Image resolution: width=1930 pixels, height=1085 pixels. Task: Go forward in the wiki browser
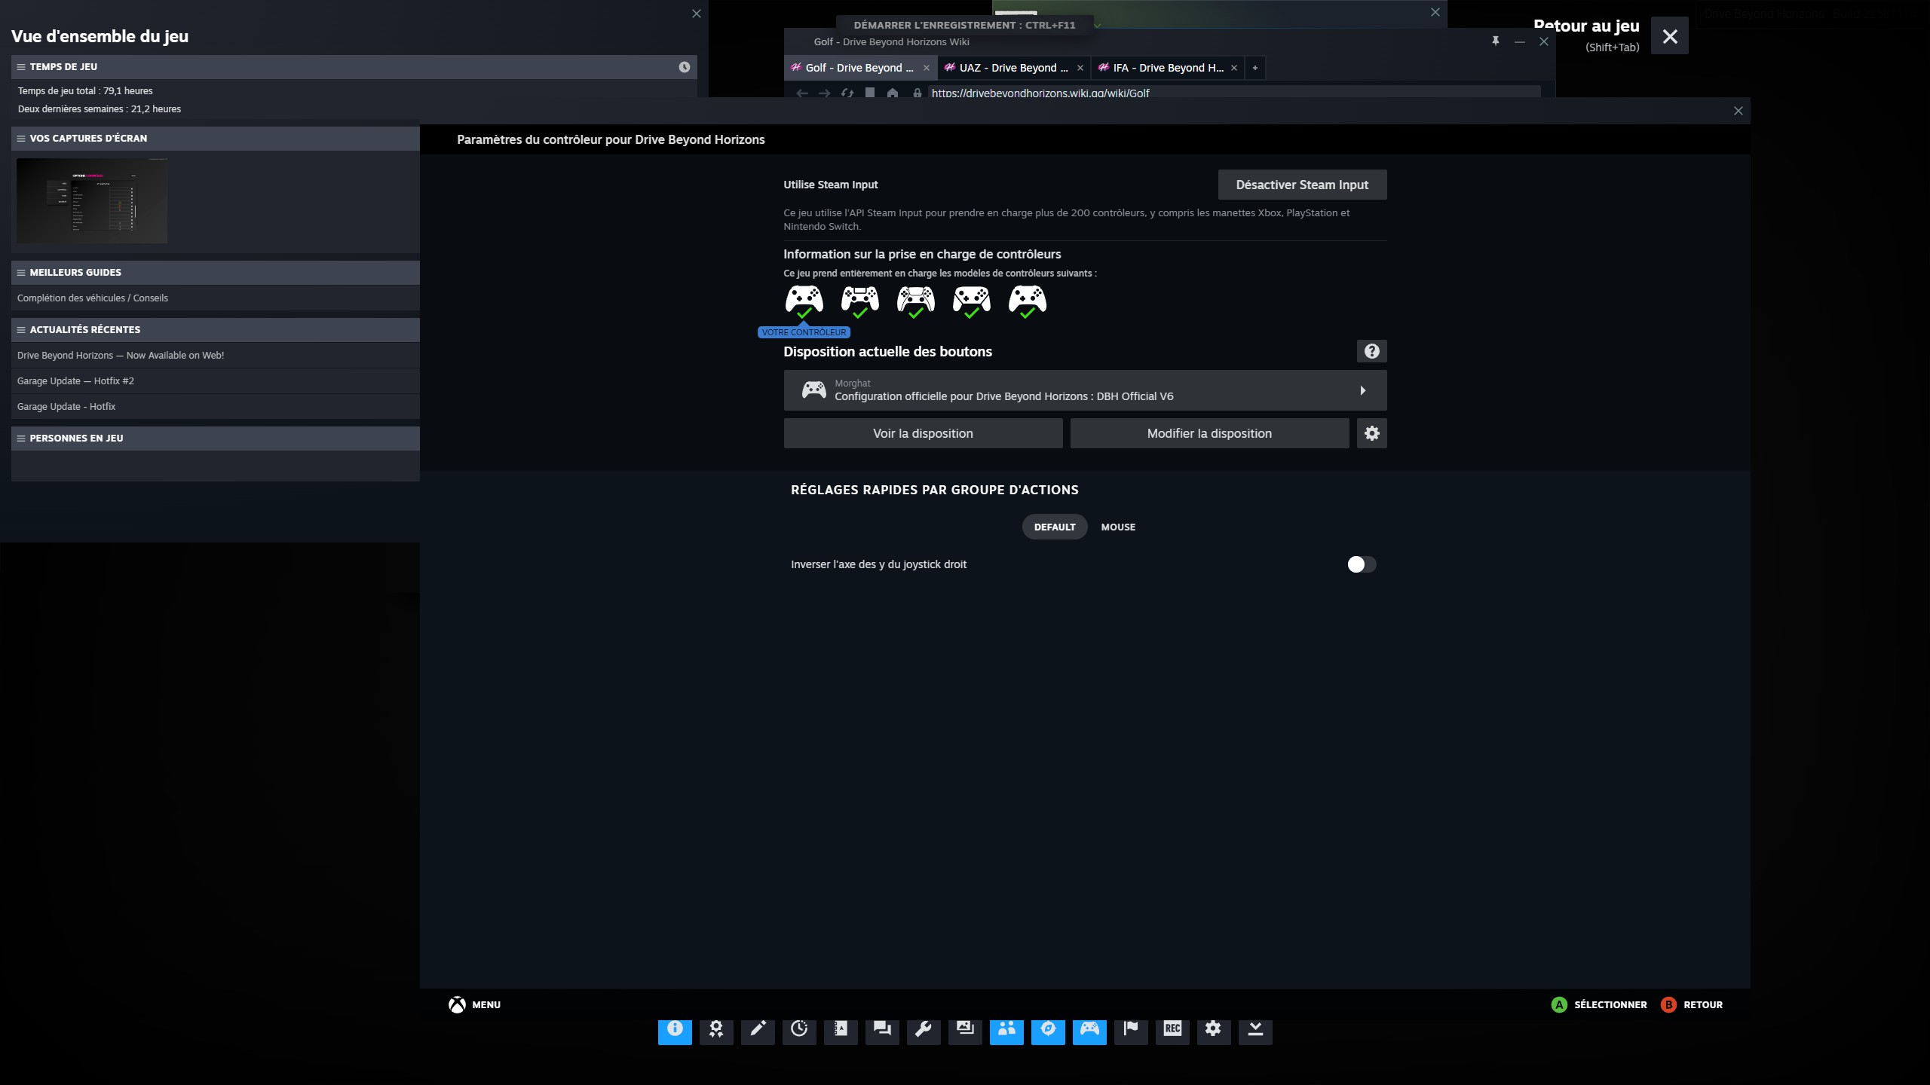825,93
